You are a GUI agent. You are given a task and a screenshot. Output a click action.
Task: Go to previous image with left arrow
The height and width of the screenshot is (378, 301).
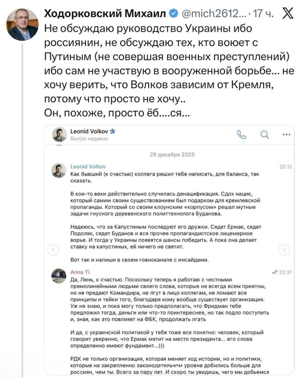tap(55, 250)
